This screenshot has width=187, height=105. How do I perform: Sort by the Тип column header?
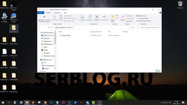[x=109, y=32]
